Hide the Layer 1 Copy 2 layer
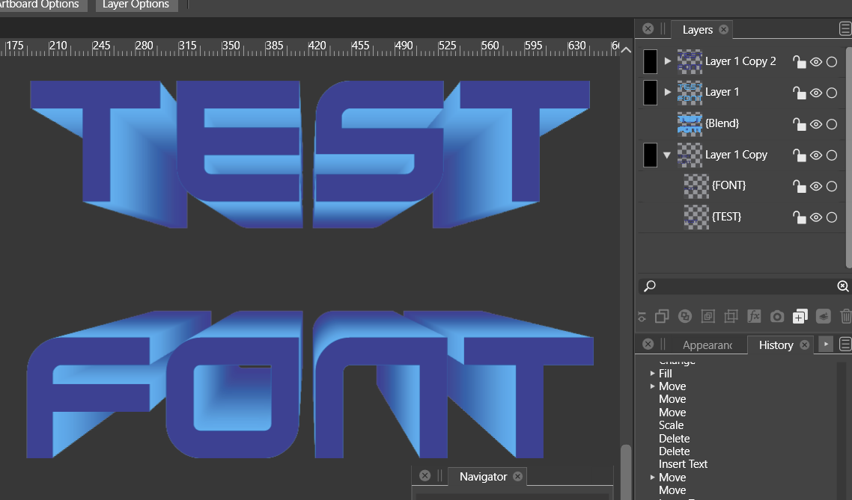The width and height of the screenshot is (852, 500). [x=816, y=62]
